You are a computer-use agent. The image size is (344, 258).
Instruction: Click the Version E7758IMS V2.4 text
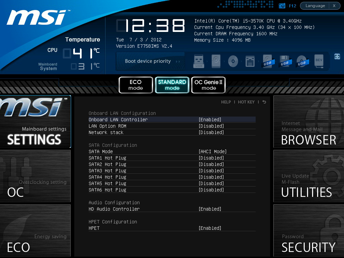pyautogui.click(x=144, y=46)
